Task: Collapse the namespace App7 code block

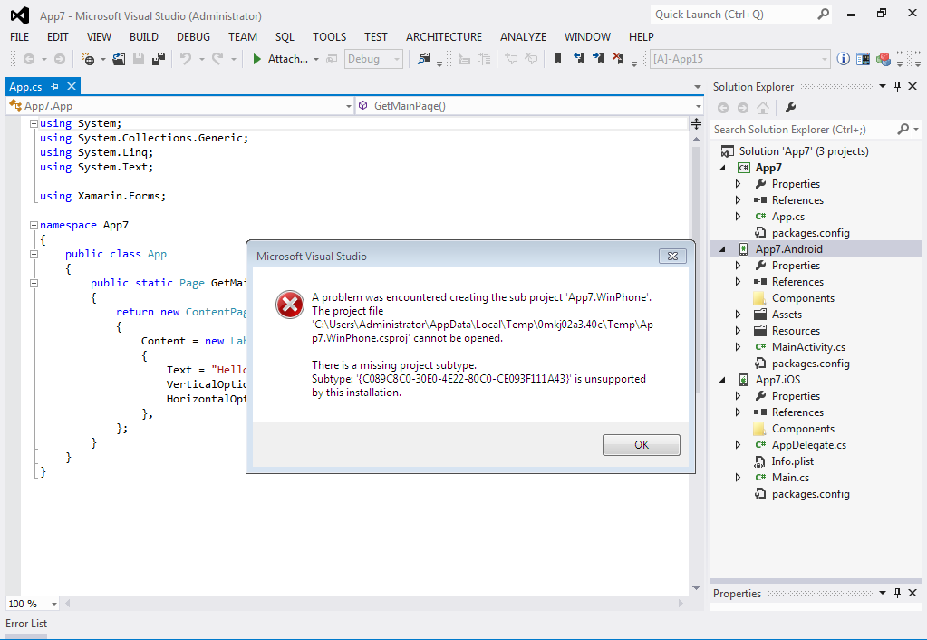Action: (x=34, y=226)
